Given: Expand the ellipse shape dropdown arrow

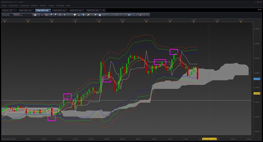Looking at the screenshot, I should (132, 15).
